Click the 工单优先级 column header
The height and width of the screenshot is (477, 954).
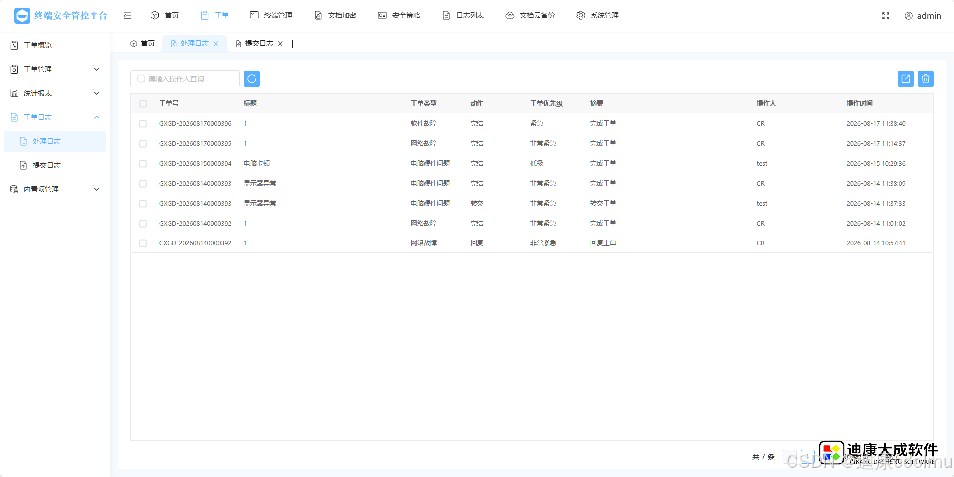[546, 103]
